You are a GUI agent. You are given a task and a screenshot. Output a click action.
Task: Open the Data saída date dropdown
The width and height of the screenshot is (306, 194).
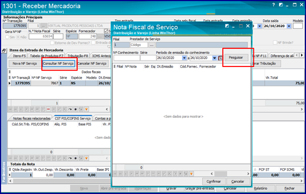click(x=289, y=26)
